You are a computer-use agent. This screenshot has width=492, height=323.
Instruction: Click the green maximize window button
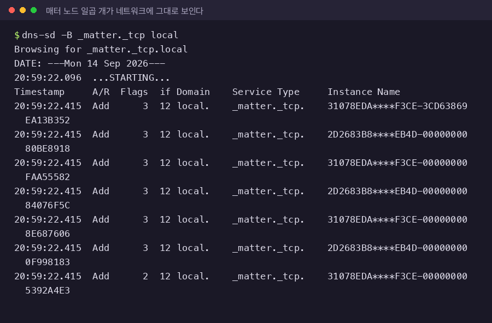pos(33,10)
